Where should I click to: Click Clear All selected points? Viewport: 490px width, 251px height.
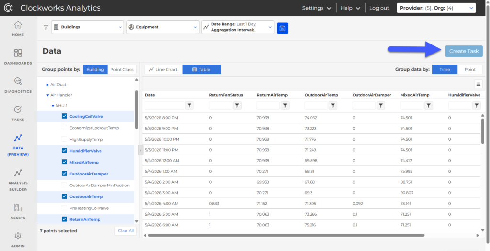126,231
